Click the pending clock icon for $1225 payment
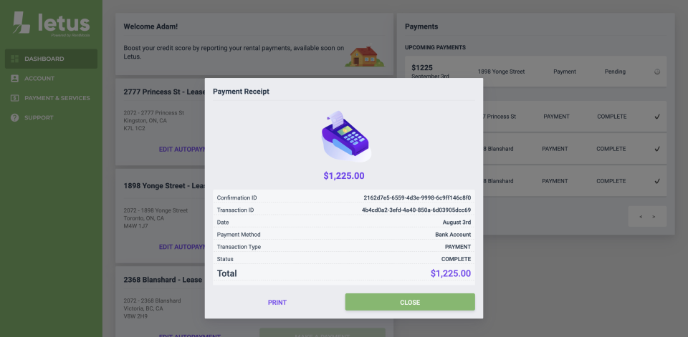The image size is (688, 337). pyautogui.click(x=657, y=72)
